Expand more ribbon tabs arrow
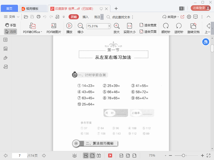 point(102,17)
